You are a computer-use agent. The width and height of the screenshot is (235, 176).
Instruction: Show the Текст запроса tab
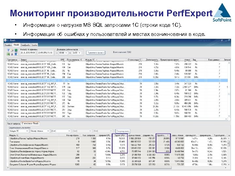pos(14,124)
